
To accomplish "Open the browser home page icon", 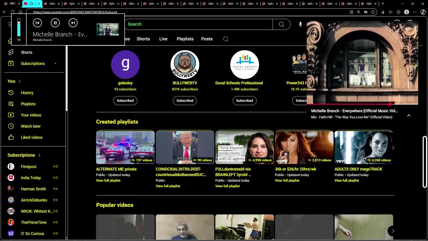I will (x=20, y=12).
